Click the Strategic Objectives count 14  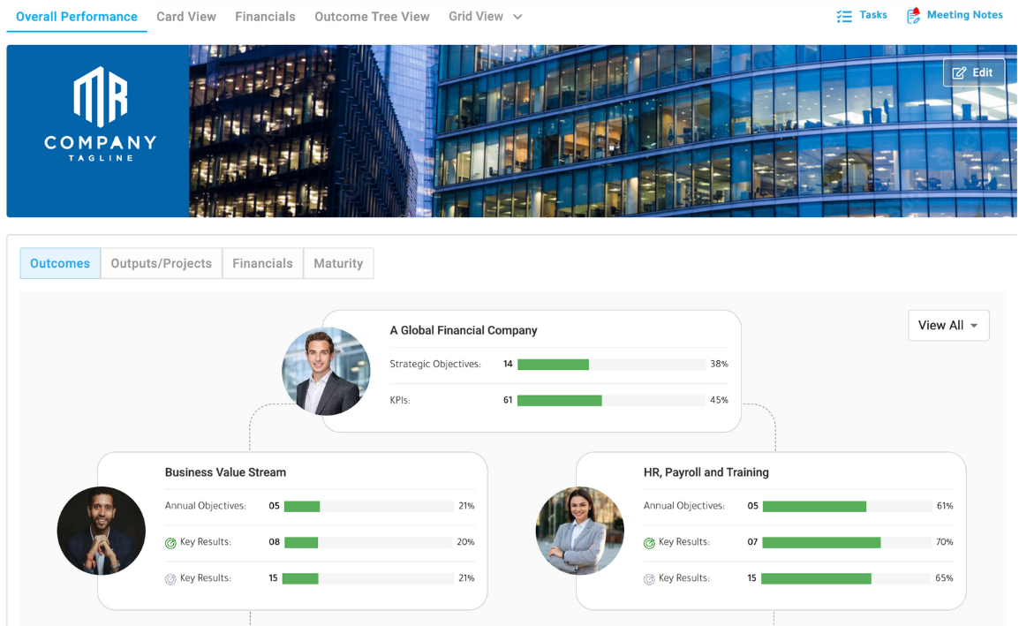coord(508,364)
